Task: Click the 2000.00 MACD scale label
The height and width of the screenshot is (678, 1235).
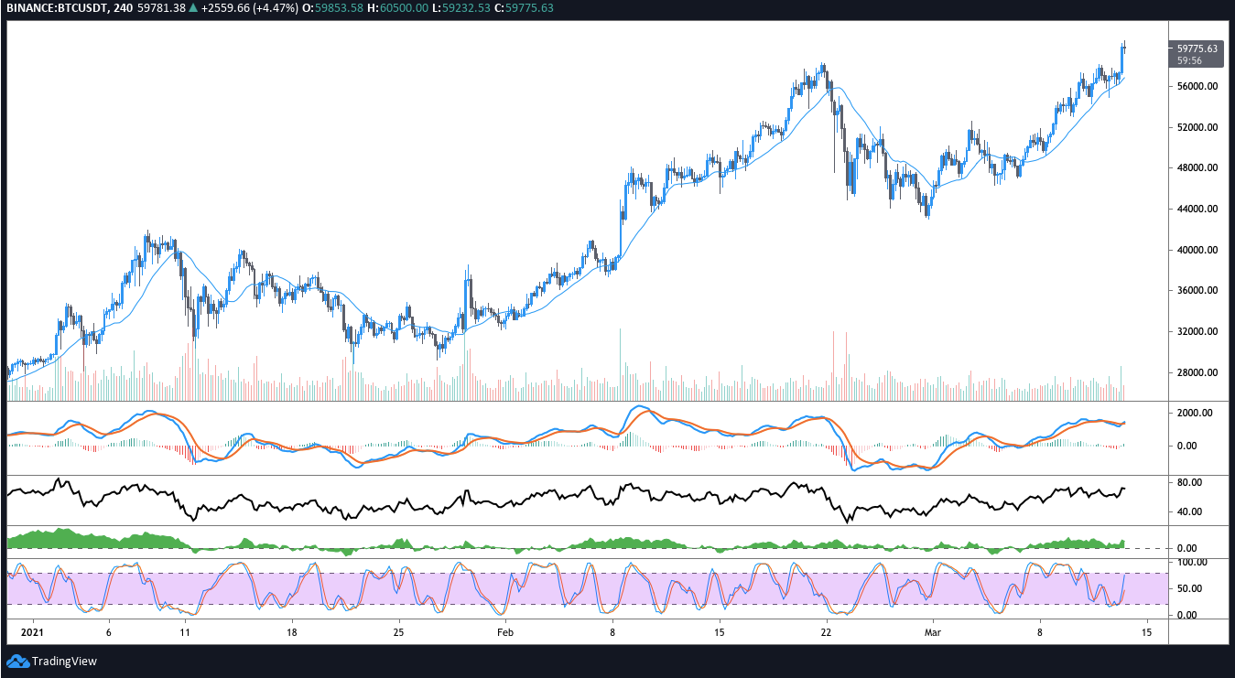Action: pyautogui.click(x=1194, y=413)
